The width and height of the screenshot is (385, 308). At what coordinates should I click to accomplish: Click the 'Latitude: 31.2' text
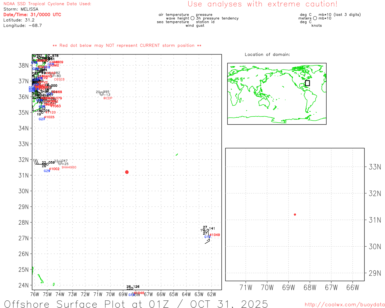[19, 20]
